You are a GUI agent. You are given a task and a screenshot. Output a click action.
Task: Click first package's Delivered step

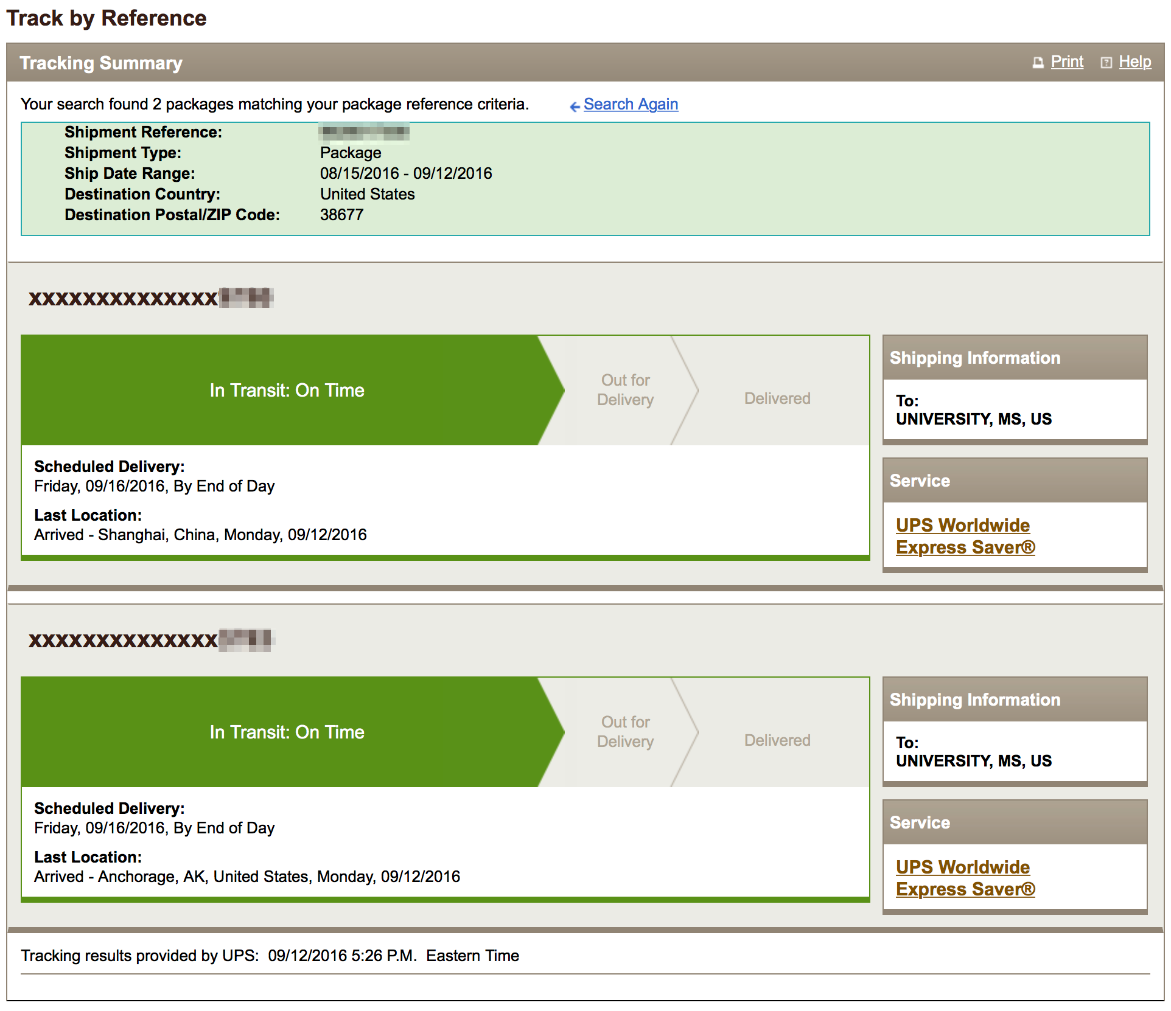tap(777, 398)
